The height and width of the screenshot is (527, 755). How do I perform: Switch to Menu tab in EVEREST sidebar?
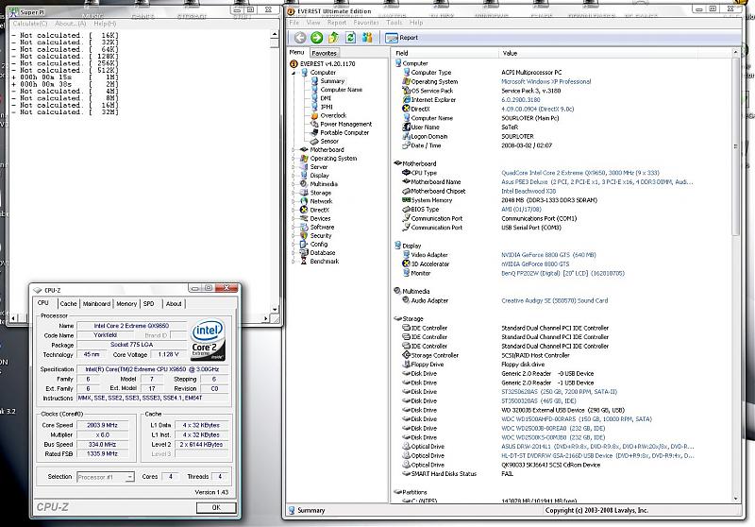point(296,53)
